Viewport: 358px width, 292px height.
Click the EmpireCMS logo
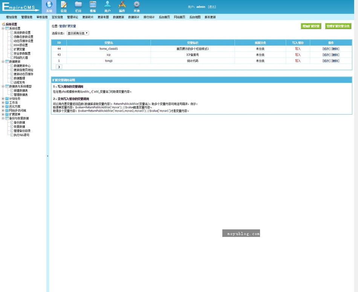pyautogui.click(x=20, y=8)
